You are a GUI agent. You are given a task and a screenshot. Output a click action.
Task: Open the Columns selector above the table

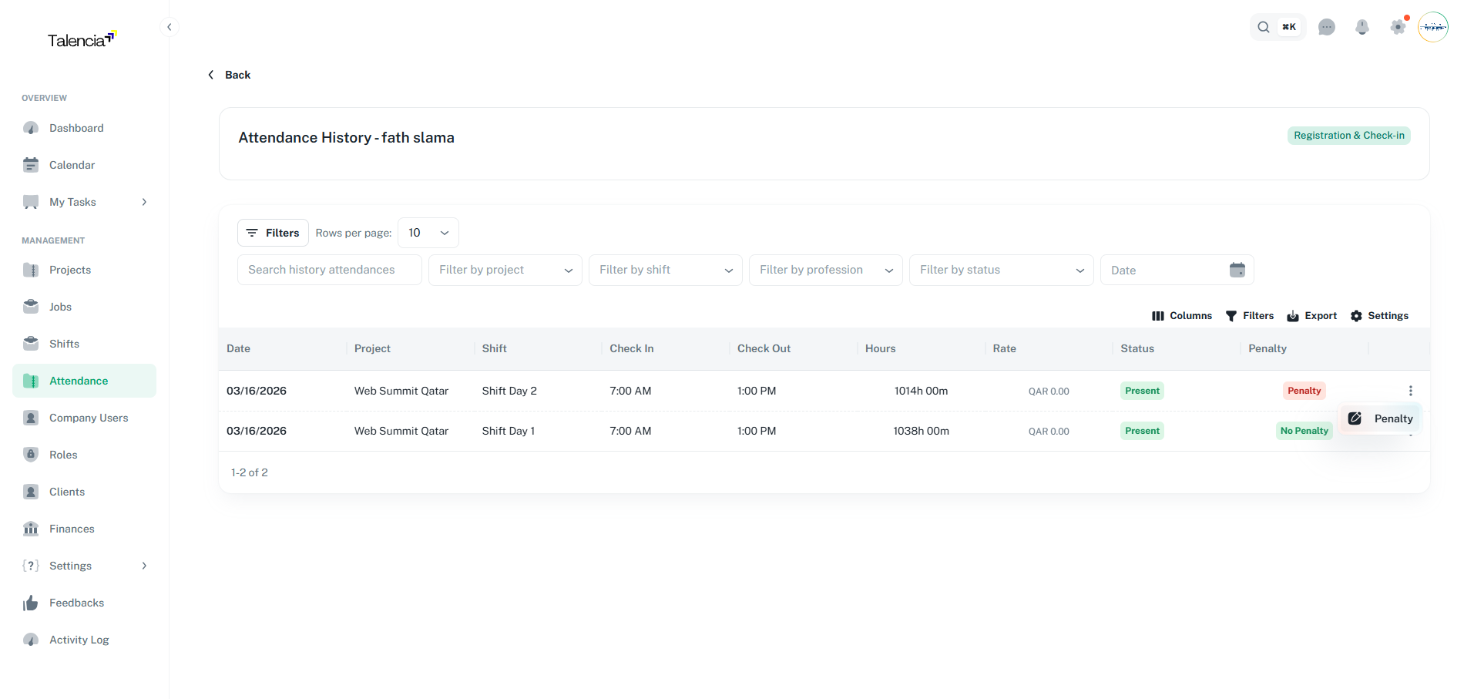pos(1182,316)
